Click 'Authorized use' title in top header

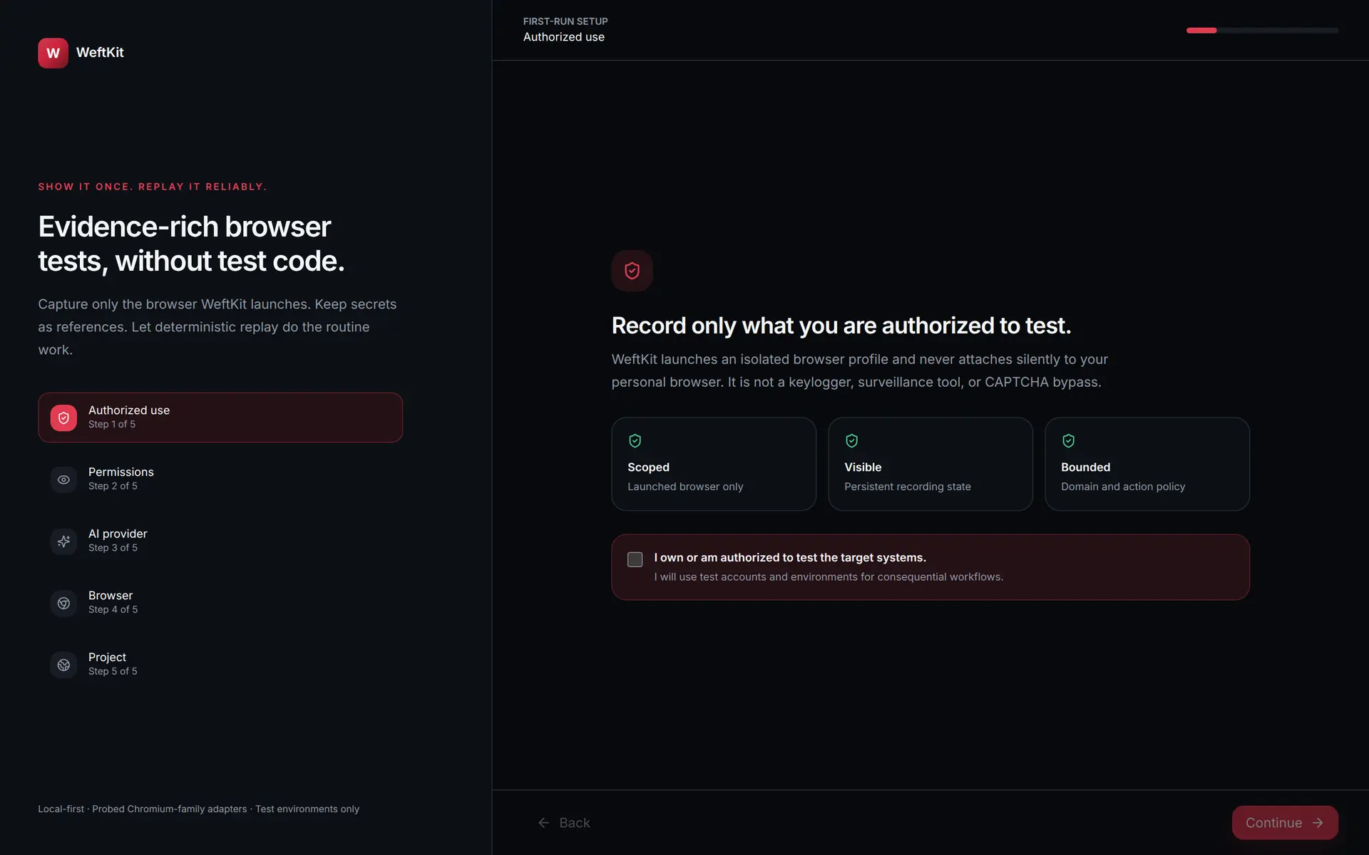coord(564,37)
